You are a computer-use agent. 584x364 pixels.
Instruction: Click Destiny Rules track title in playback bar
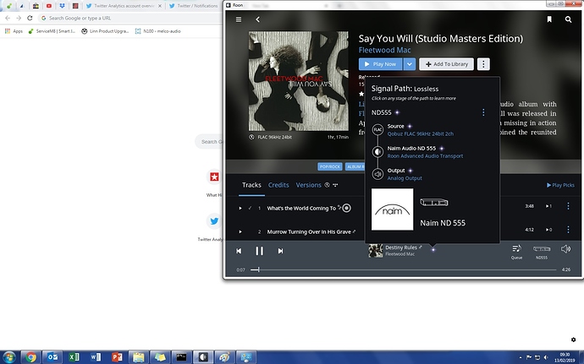coord(400,247)
